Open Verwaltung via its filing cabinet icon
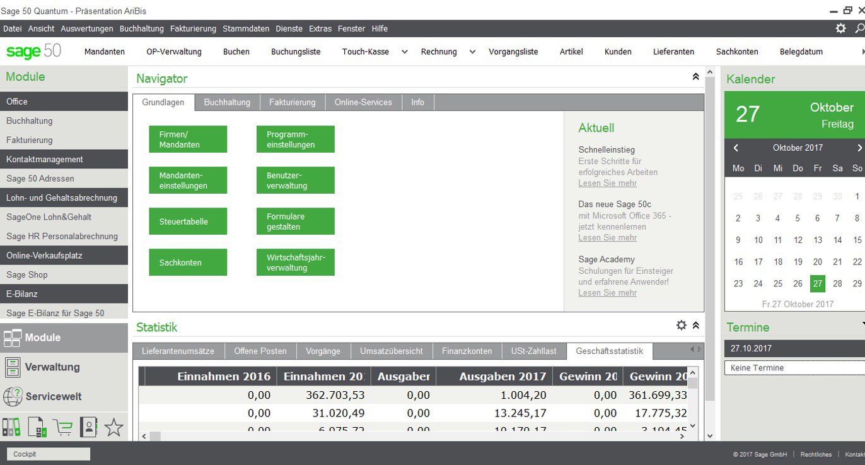This screenshot has width=865, height=465. (x=13, y=367)
